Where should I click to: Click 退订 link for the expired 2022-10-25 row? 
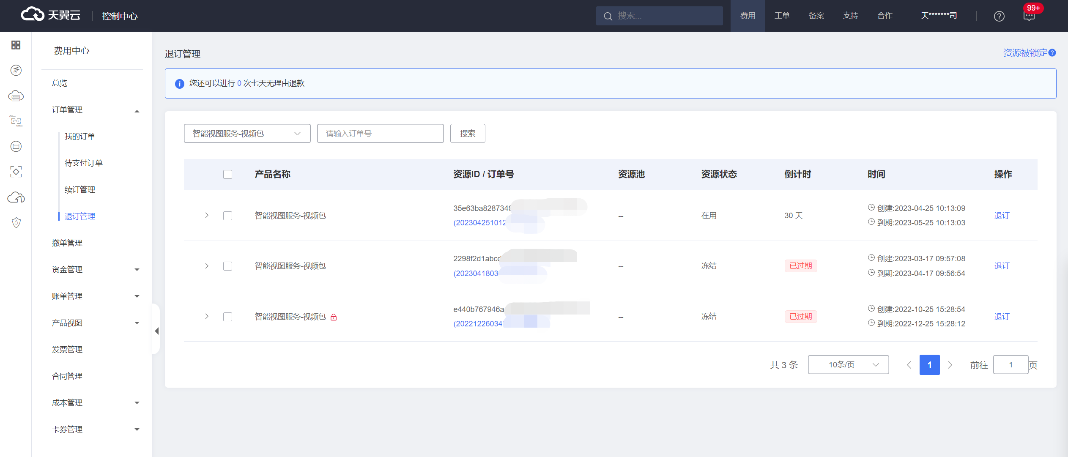point(1001,317)
